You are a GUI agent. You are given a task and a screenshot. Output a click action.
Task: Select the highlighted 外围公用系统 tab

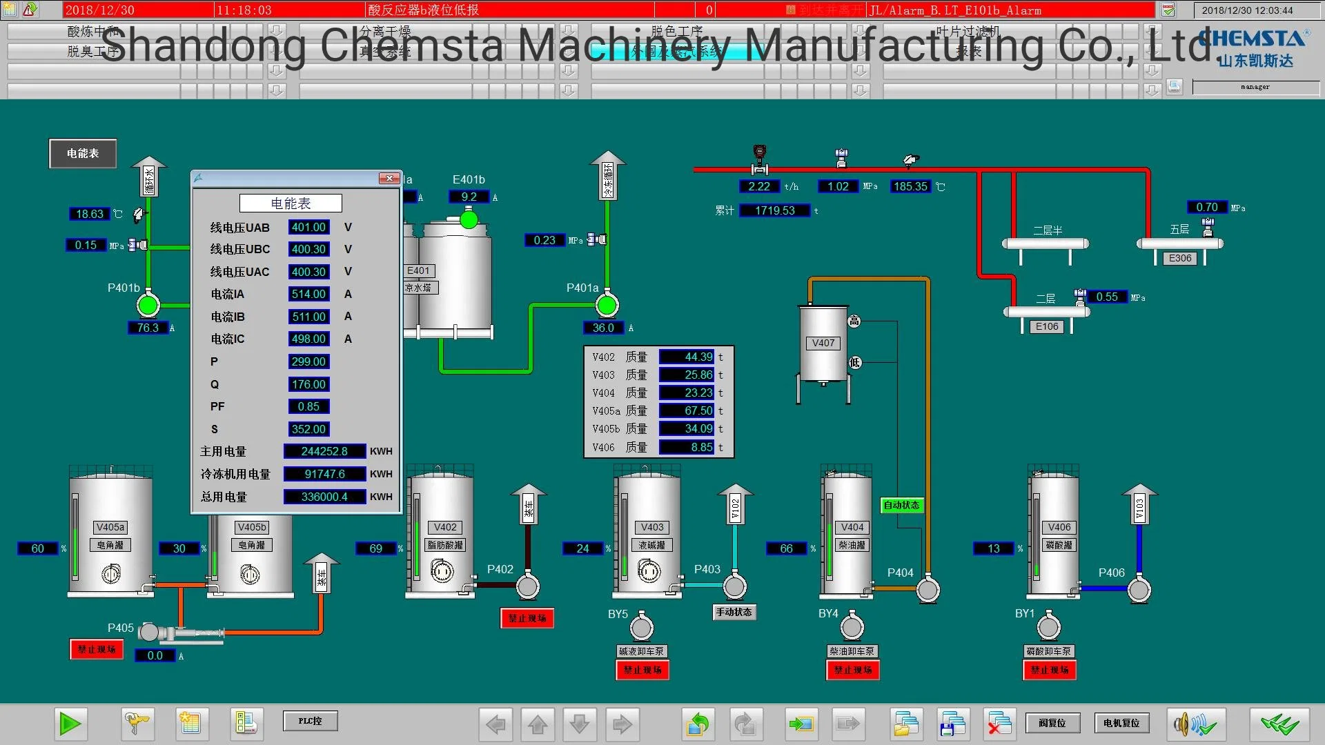coord(677,51)
